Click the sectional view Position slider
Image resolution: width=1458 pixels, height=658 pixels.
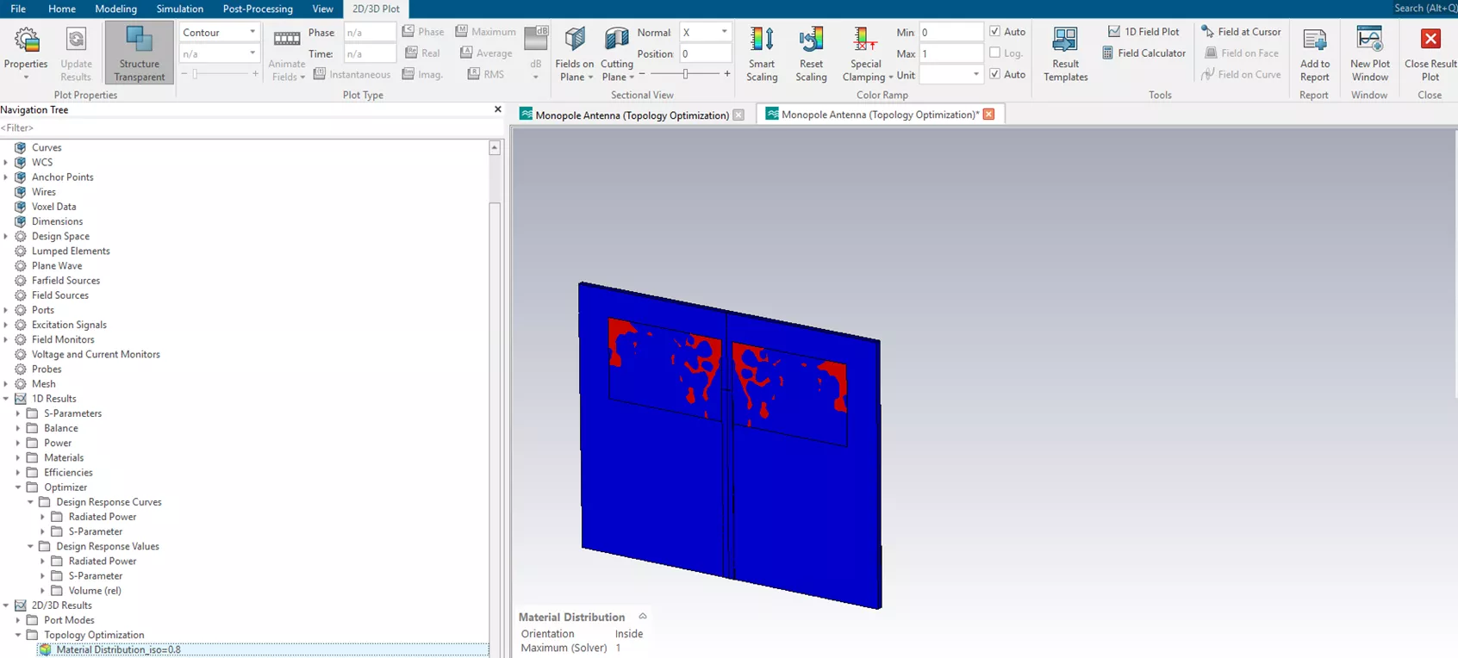tap(686, 74)
